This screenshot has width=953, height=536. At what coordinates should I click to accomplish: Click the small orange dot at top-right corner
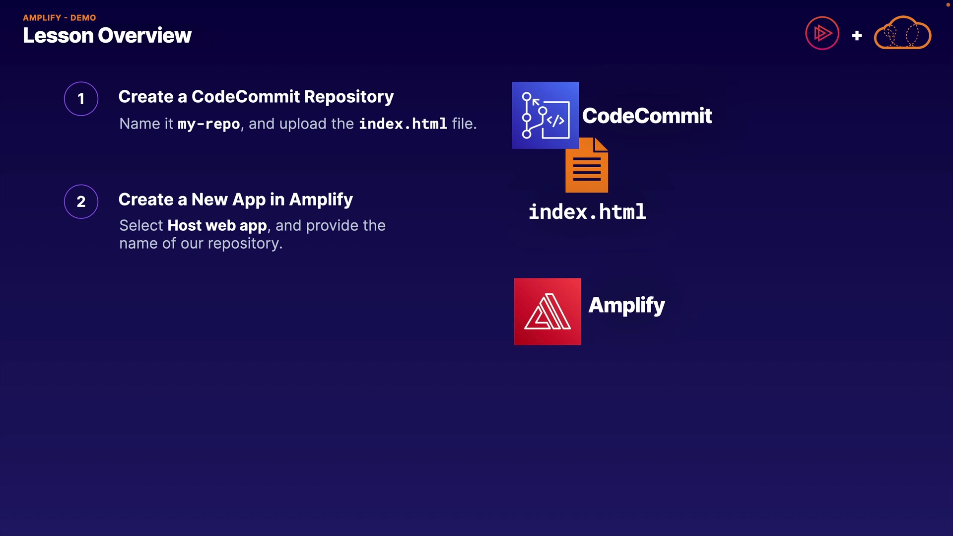947,4
